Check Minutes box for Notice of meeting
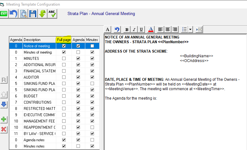The image size is (247, 150). click(x=92, y=46)
